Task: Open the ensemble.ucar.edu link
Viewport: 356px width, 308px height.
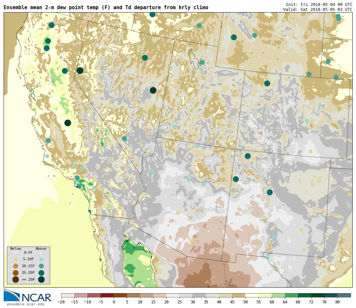Action: click(25, 304)
